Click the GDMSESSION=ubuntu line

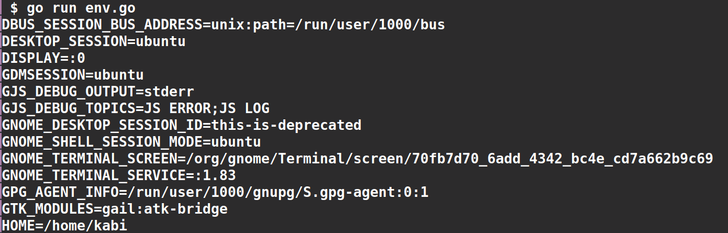(x=73, y=75)
